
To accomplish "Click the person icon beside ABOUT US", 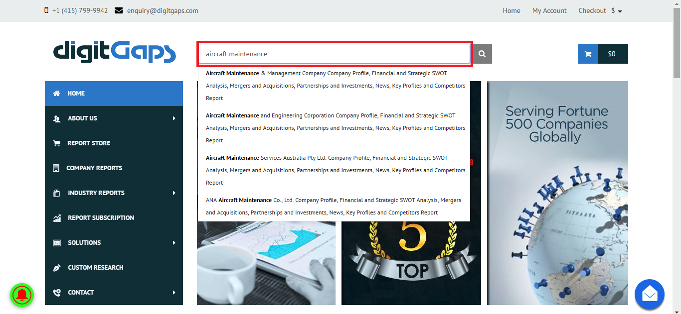I will click(57, 118).
